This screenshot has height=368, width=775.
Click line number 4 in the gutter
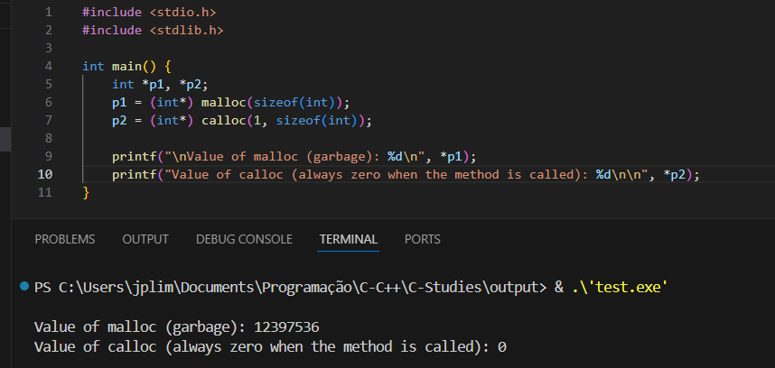click(48, 66)
